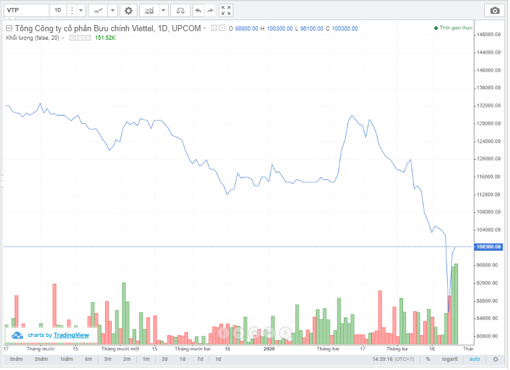
Task: Click the high value 100300.00 in header
Action: pos(280,29)
